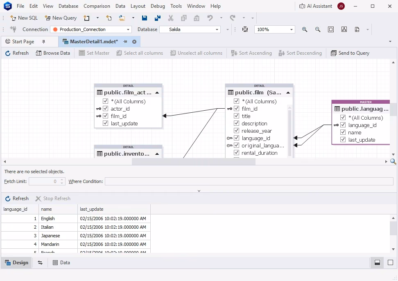Click the horizontal diagram scrollbar thumb
This screenshot has height=281, width=398.
[193, 161]
